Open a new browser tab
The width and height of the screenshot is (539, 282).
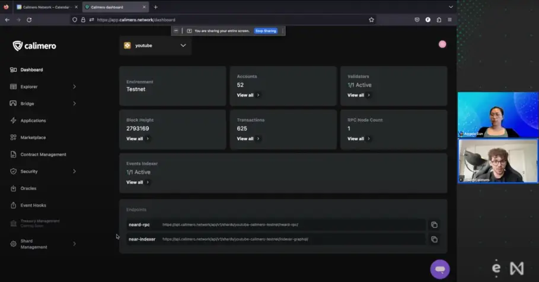click(155, 7)
